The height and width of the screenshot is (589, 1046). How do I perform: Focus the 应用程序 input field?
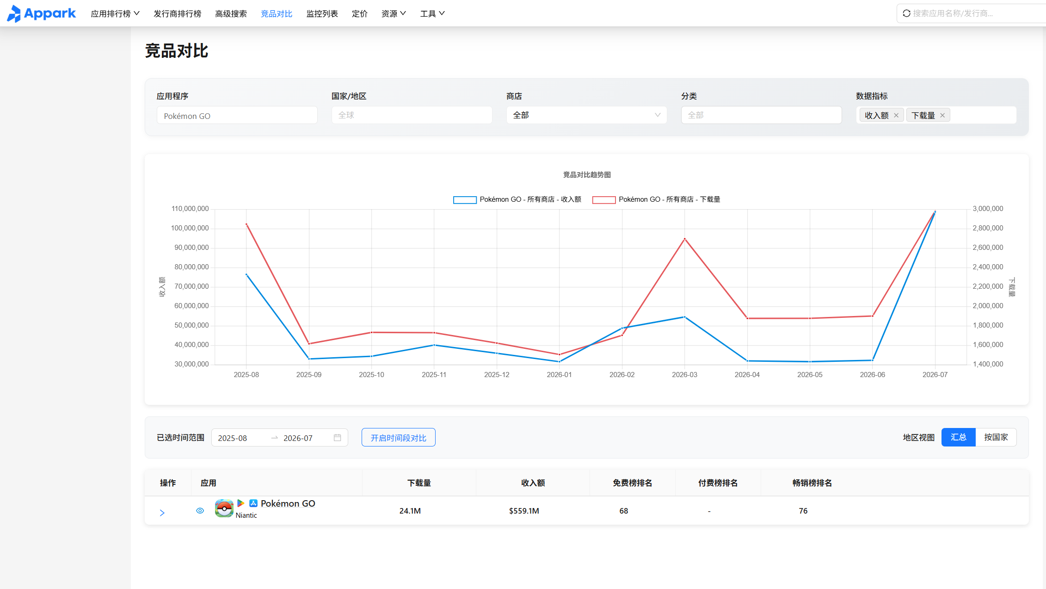(237, 115)
